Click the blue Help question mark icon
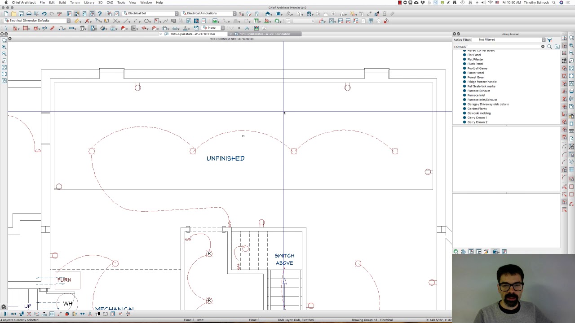575x323 pixels. [100, 13]
